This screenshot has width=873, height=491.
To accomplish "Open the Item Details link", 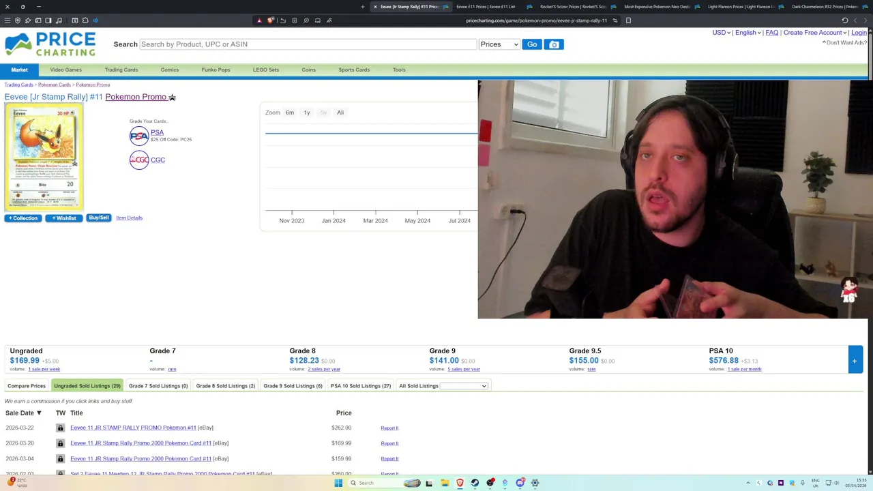I will pyautogui.click(x=129, y=218).
